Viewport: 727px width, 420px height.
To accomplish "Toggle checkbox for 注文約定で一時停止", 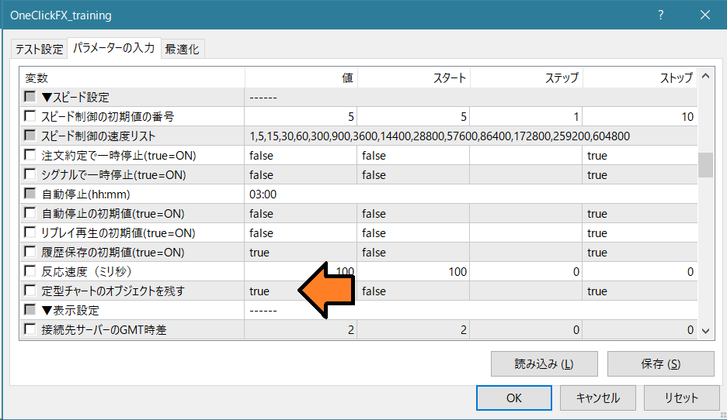I will (30, 156).
